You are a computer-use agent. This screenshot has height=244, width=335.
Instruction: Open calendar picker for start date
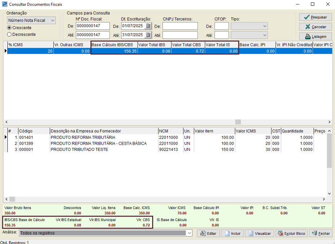[148, 26]
